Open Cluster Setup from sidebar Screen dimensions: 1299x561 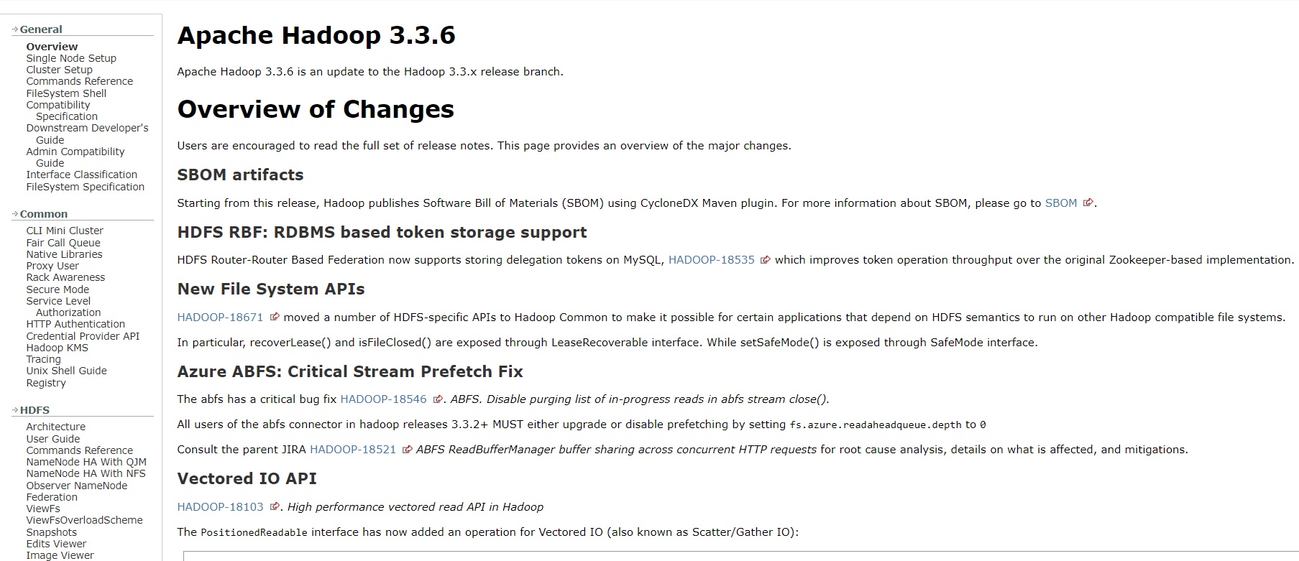pyautogui.click(x=59, y=70)
